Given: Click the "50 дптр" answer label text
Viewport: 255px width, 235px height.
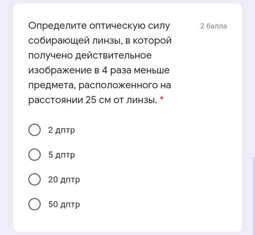Looking at the screenshot, I should pos(64,205).
